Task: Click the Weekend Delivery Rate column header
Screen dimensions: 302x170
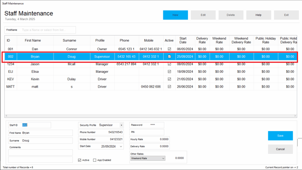Action: click(x=241, y=40)
